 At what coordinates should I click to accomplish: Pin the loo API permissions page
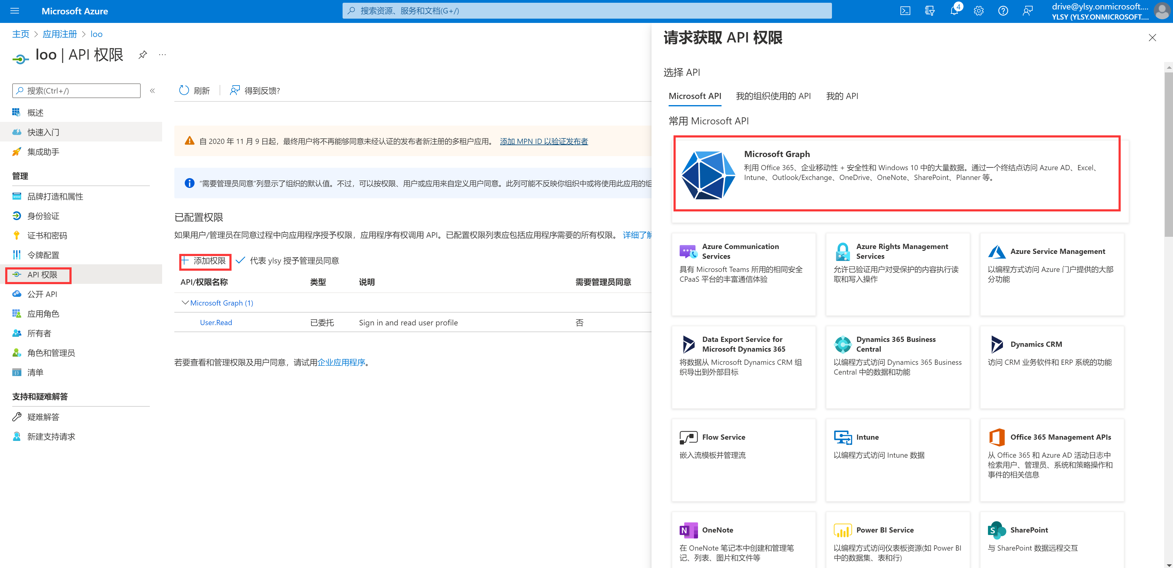pyautogui.click(x=143, y=55)
